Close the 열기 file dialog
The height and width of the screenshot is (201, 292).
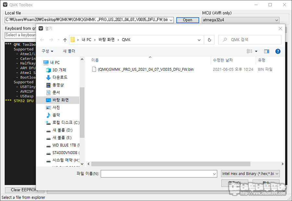pyautogui.click(x=280, y=29)
